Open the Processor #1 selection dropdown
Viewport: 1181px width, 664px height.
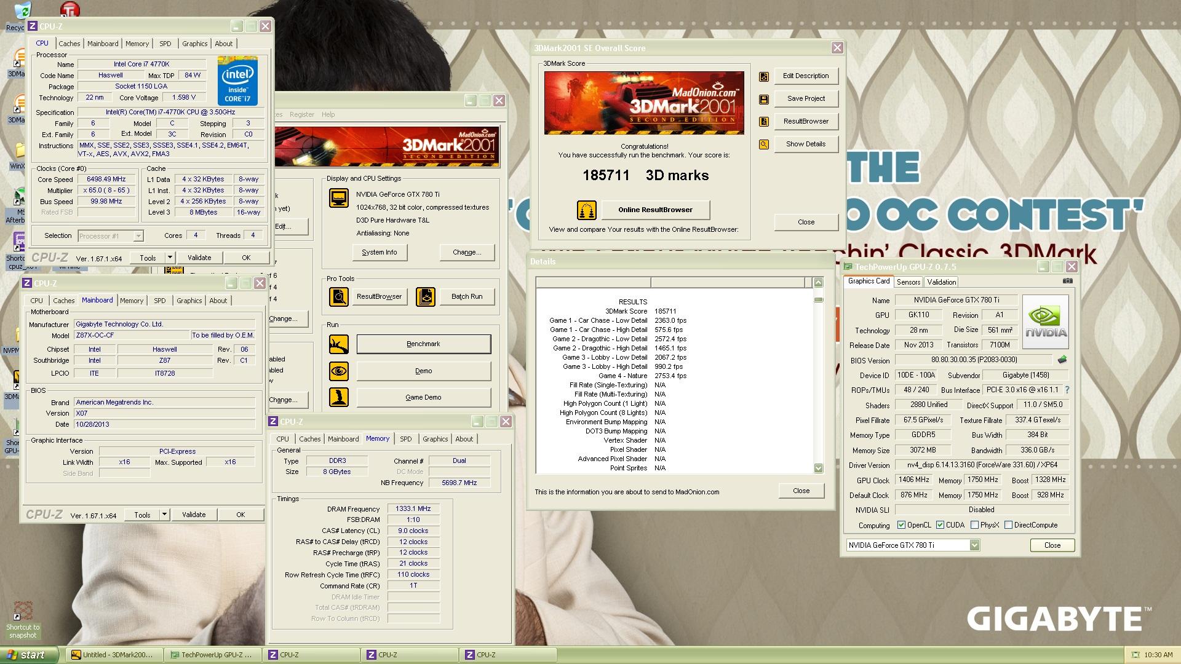pyautogui.click(x=138, y=236)
